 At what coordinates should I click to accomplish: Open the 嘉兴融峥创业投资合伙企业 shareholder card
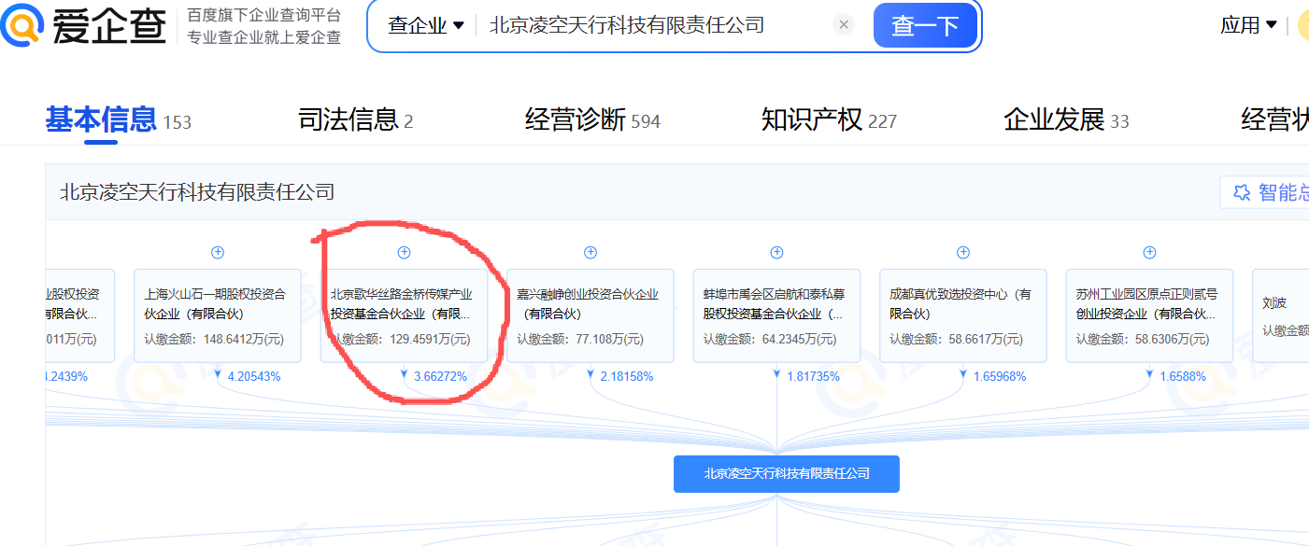[x=590, y=315]
